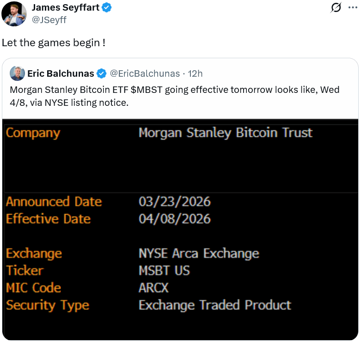Click the @EricBalchunas handle
This screenshot has height=342, width=361.
(x=145, y=73)
